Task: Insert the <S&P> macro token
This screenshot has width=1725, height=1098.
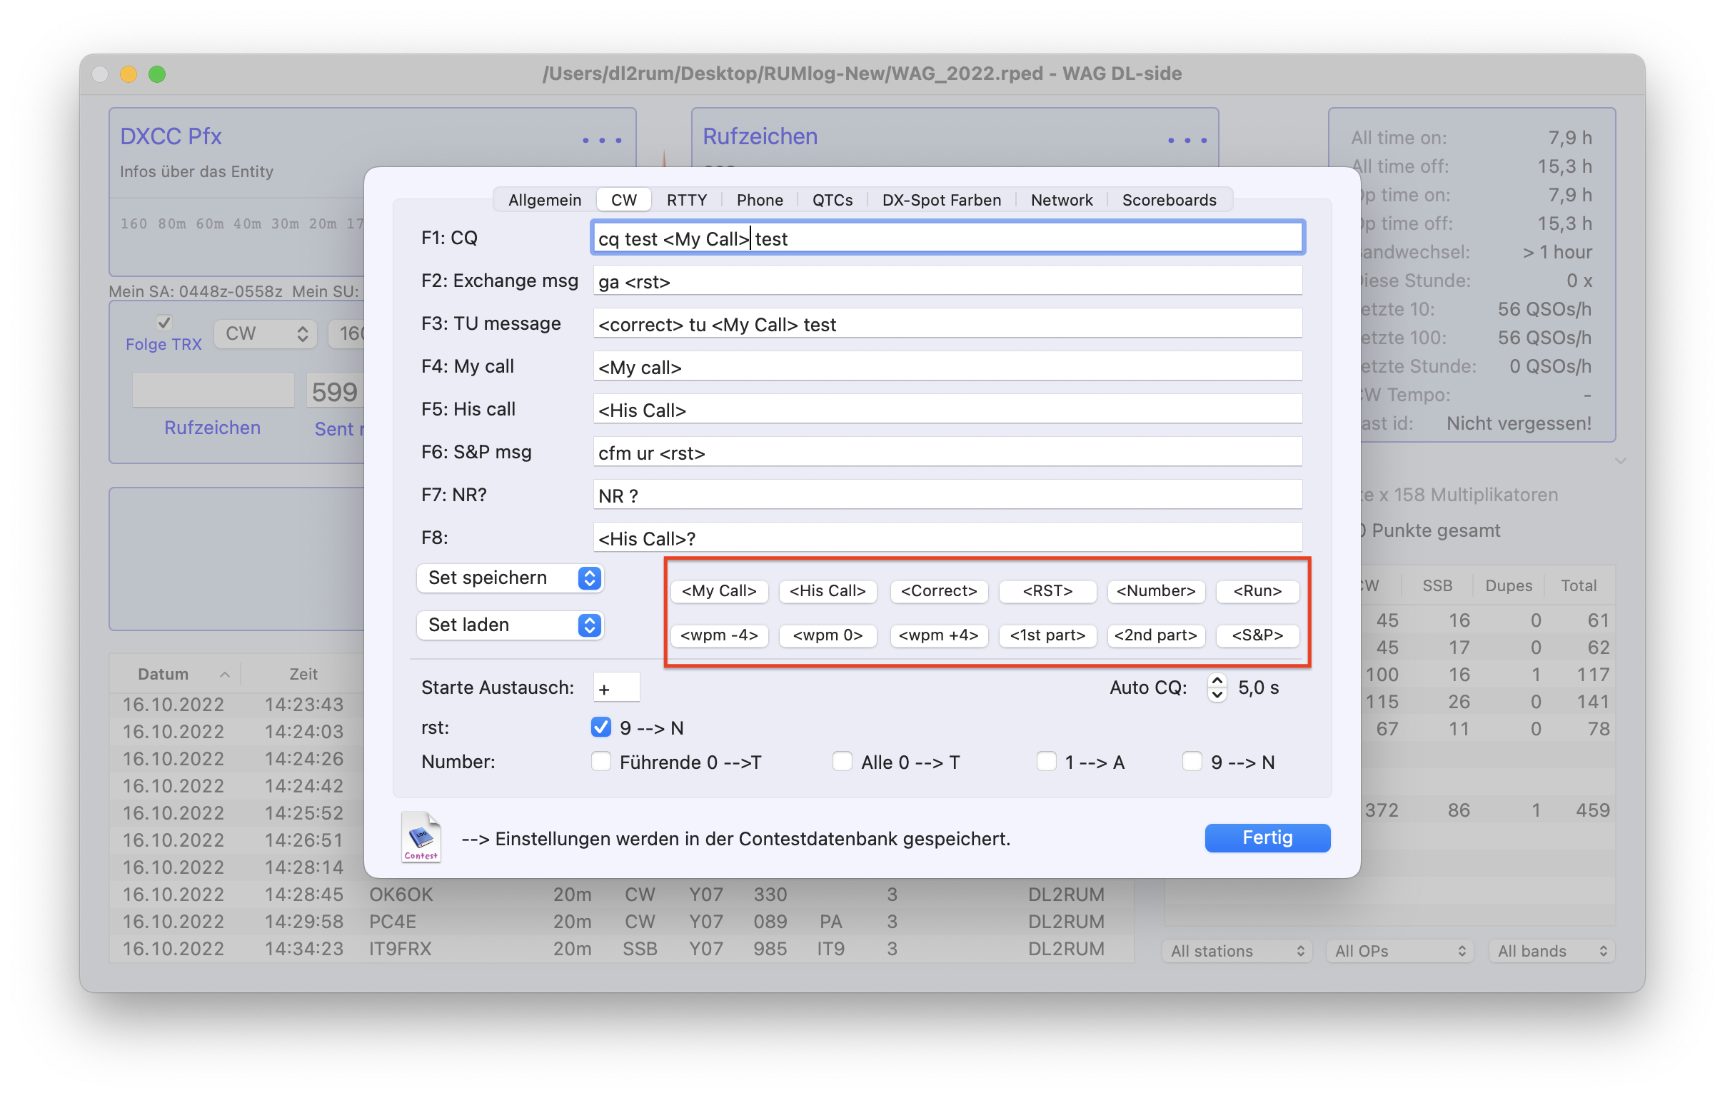Action: coord(1257,635)
